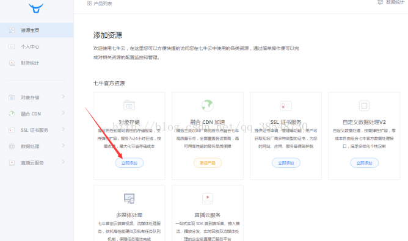Expand the SSL 证书服务 sidebar chevron
Image resolution: width=408 pixels, height=241 pixels.
tap(64, 129)
